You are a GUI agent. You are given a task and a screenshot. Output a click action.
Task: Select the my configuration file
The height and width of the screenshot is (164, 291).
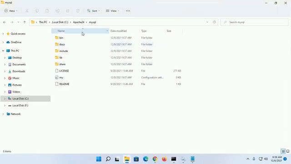(61, 77)
